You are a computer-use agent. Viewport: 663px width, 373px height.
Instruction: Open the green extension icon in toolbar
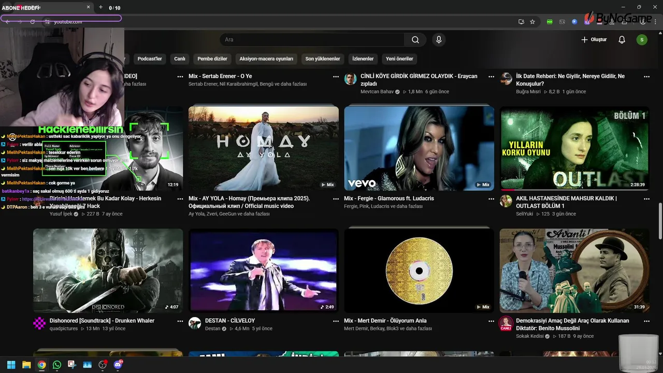click(550, 22)
